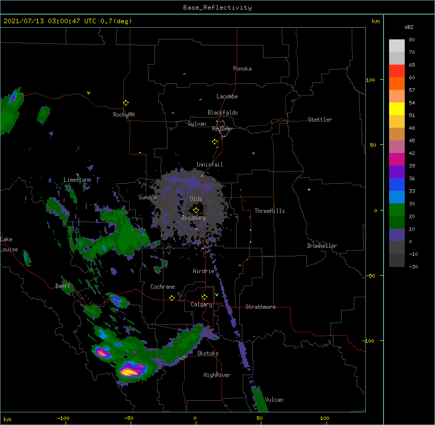Click the pink storm core southwest of Okotoks

pos(102,353)
